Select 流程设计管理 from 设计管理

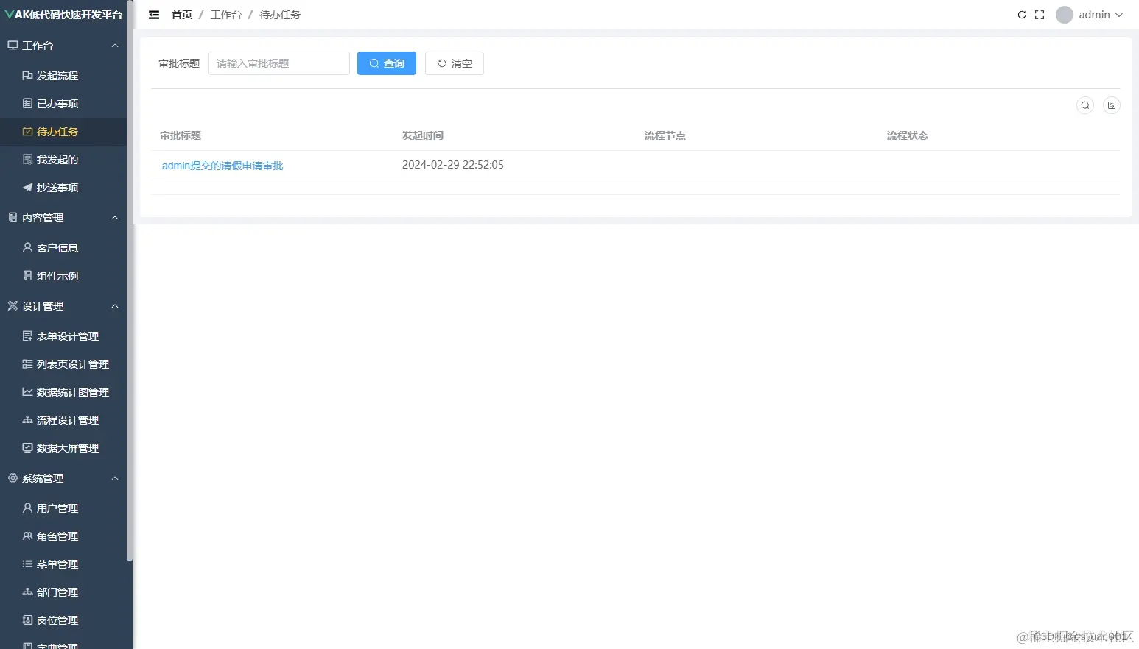pos(67,419)
